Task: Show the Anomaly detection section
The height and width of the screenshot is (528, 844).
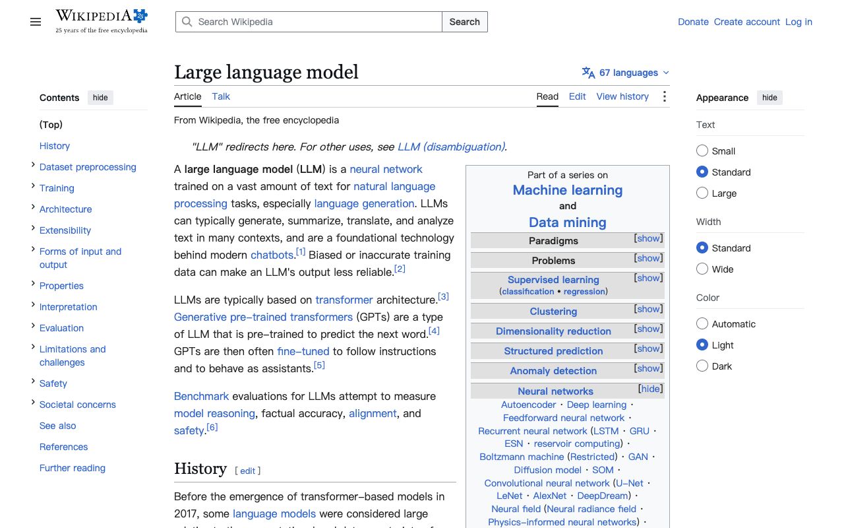Action: point(648,368)
